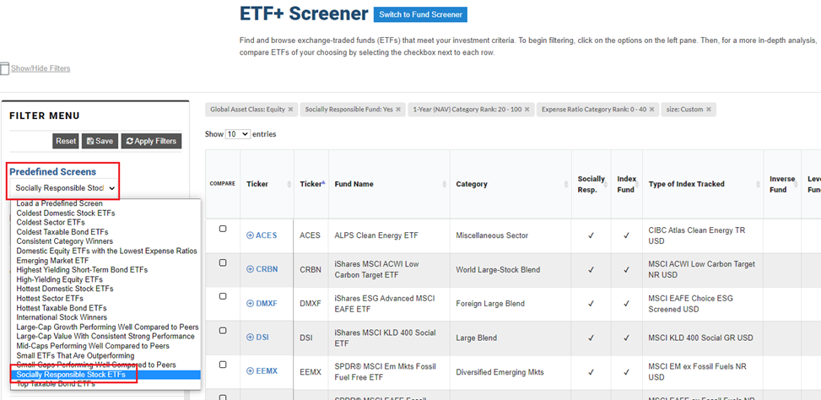Click the Apply Filters button
The height and width of the screenshot is (400, 821).
(x=151, y=142)
